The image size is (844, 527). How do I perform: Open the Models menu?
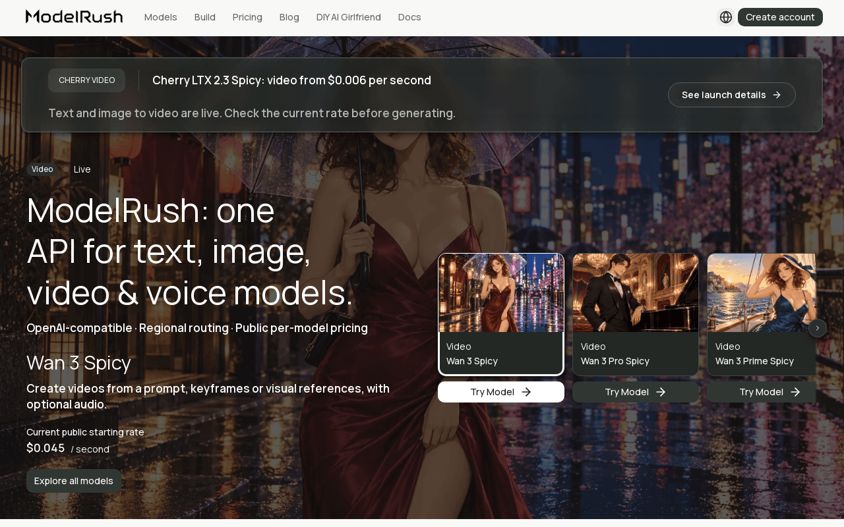coord(161,17)
